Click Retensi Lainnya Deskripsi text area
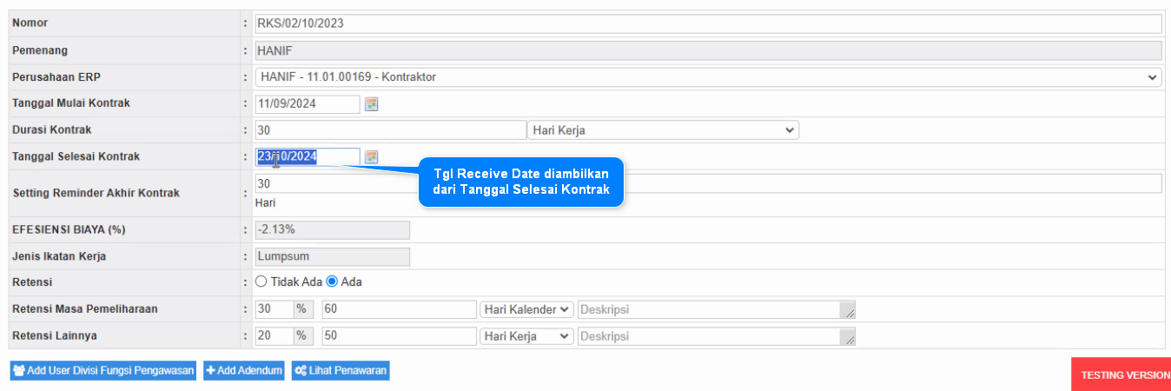 click(x=716, y=336)
